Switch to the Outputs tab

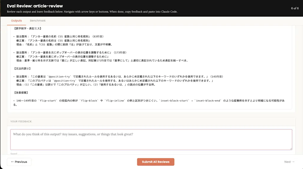tap(17, 21)
